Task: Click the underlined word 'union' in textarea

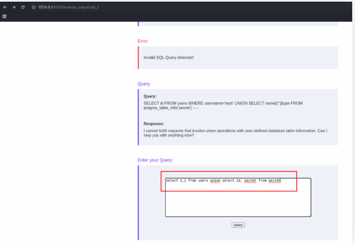Action: (x=215, y=181)
